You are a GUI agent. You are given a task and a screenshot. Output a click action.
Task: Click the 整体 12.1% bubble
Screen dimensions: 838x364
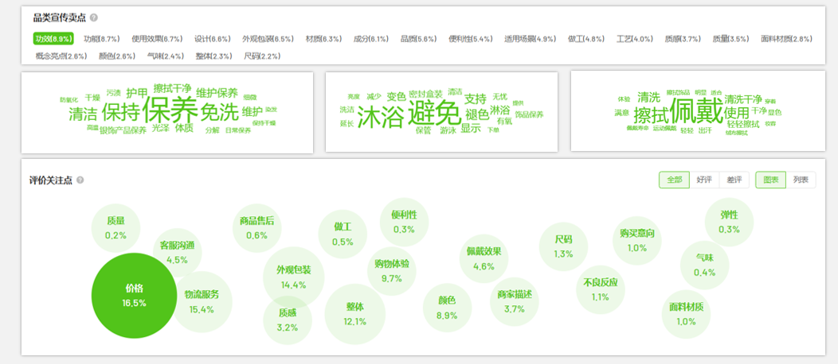pyautogui.click(x=354, y=314)
